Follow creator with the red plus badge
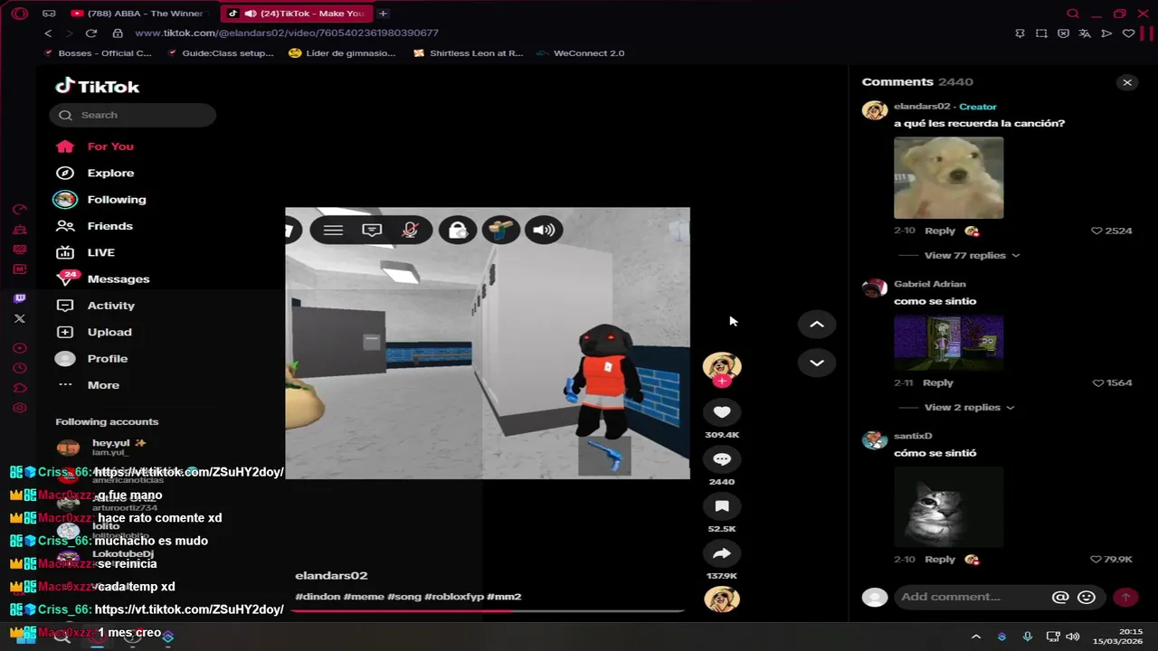1158x651 pixels. 722,382
